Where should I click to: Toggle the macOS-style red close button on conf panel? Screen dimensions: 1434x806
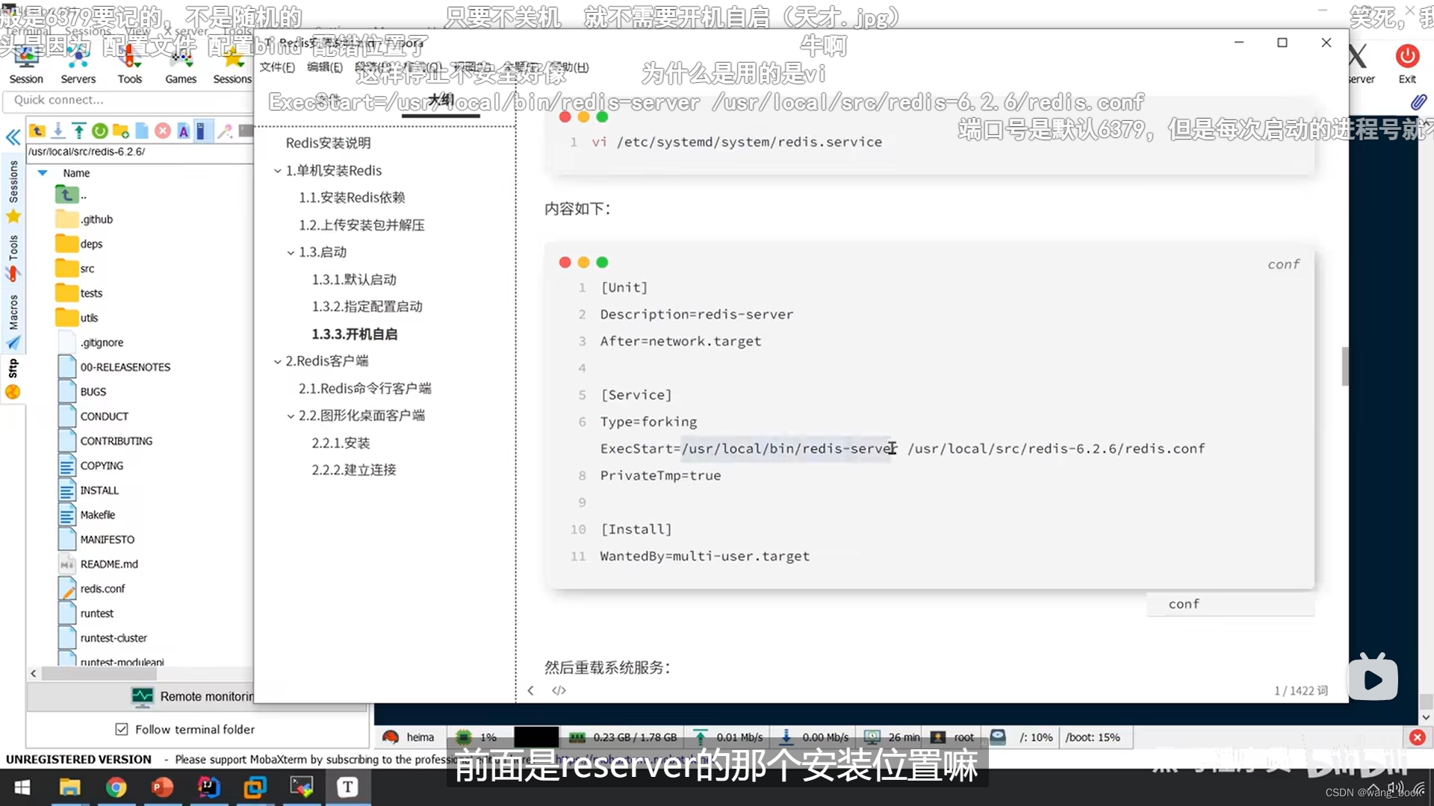pyautogui.click(x=565, y=262)
